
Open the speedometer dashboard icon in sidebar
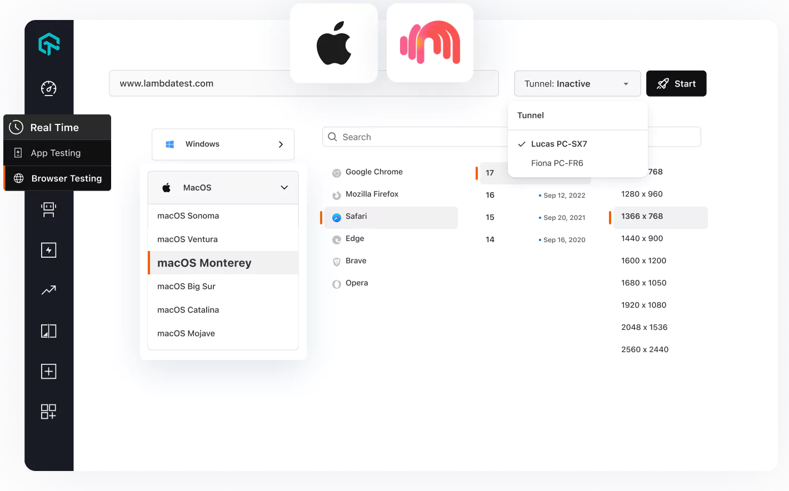[x=49, y=88]
